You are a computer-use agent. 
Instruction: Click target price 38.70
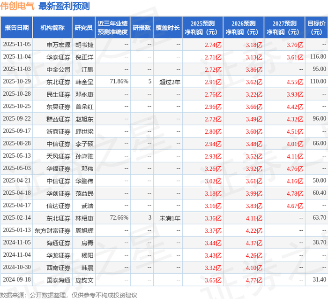[319, 242]
